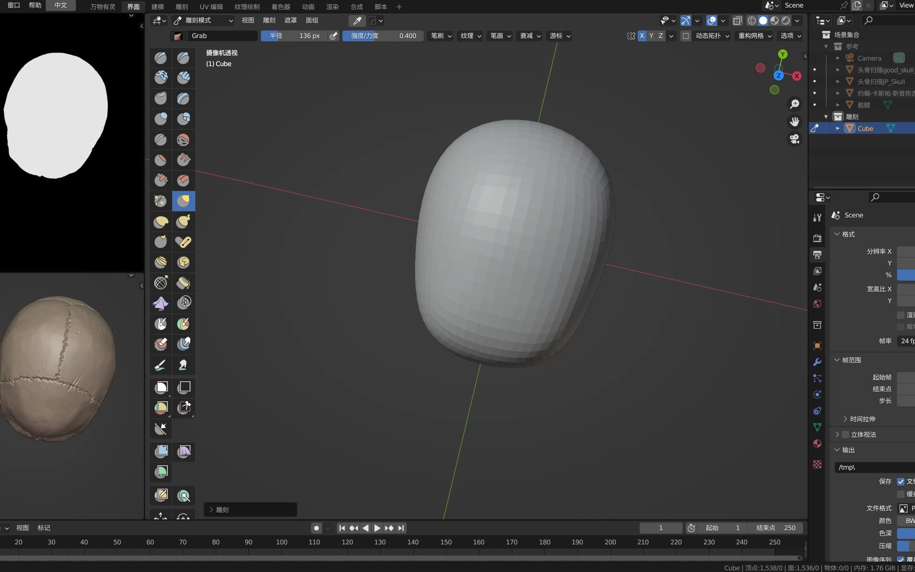This screenshot has width=915, height=572.
Task: Click the 中文 button in the top bar
Action: pos(60,5)
